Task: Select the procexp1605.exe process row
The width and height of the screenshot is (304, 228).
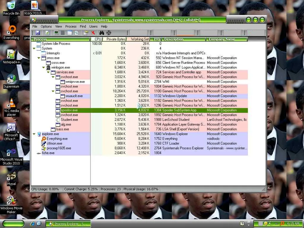Action: [x=140, y=148]
